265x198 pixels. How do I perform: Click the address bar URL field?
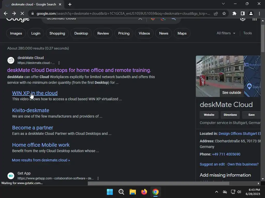coord(123,13)
